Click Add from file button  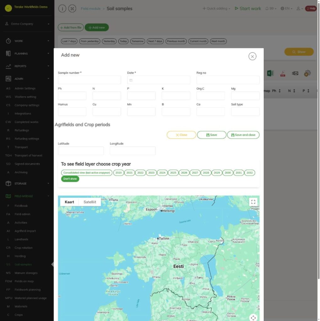[71, 28]
